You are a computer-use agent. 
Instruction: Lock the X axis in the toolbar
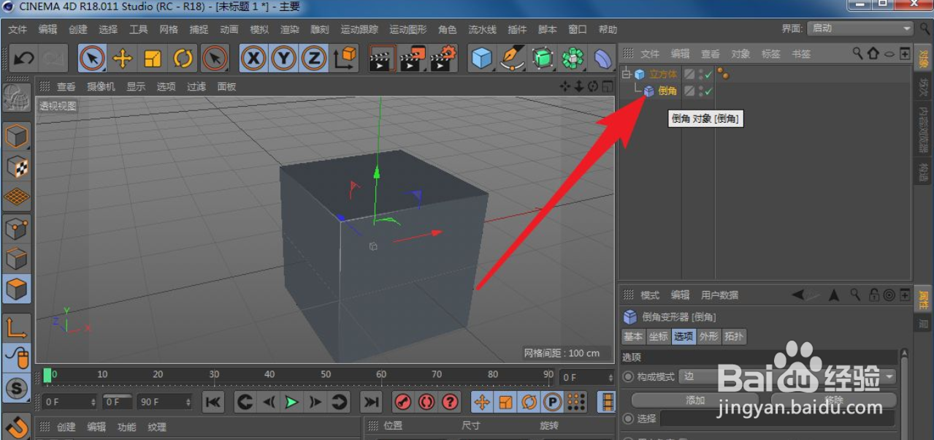click(253, 57)
